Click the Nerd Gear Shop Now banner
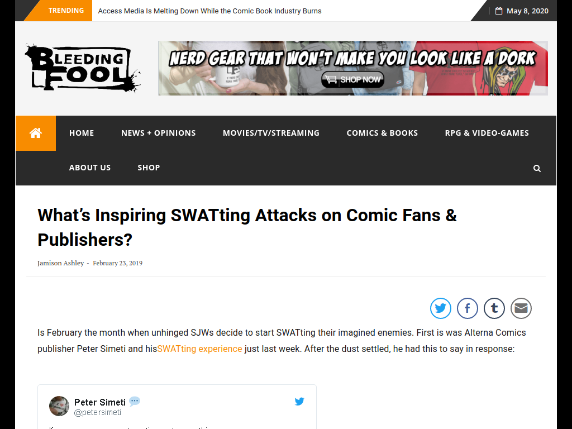 (x=353, y=68)
